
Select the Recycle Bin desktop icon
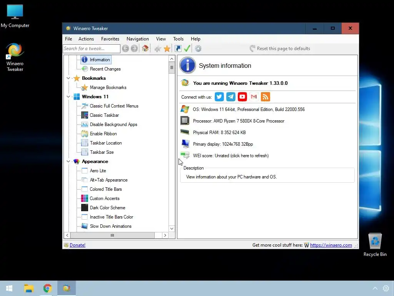click(x=375, y=245)
